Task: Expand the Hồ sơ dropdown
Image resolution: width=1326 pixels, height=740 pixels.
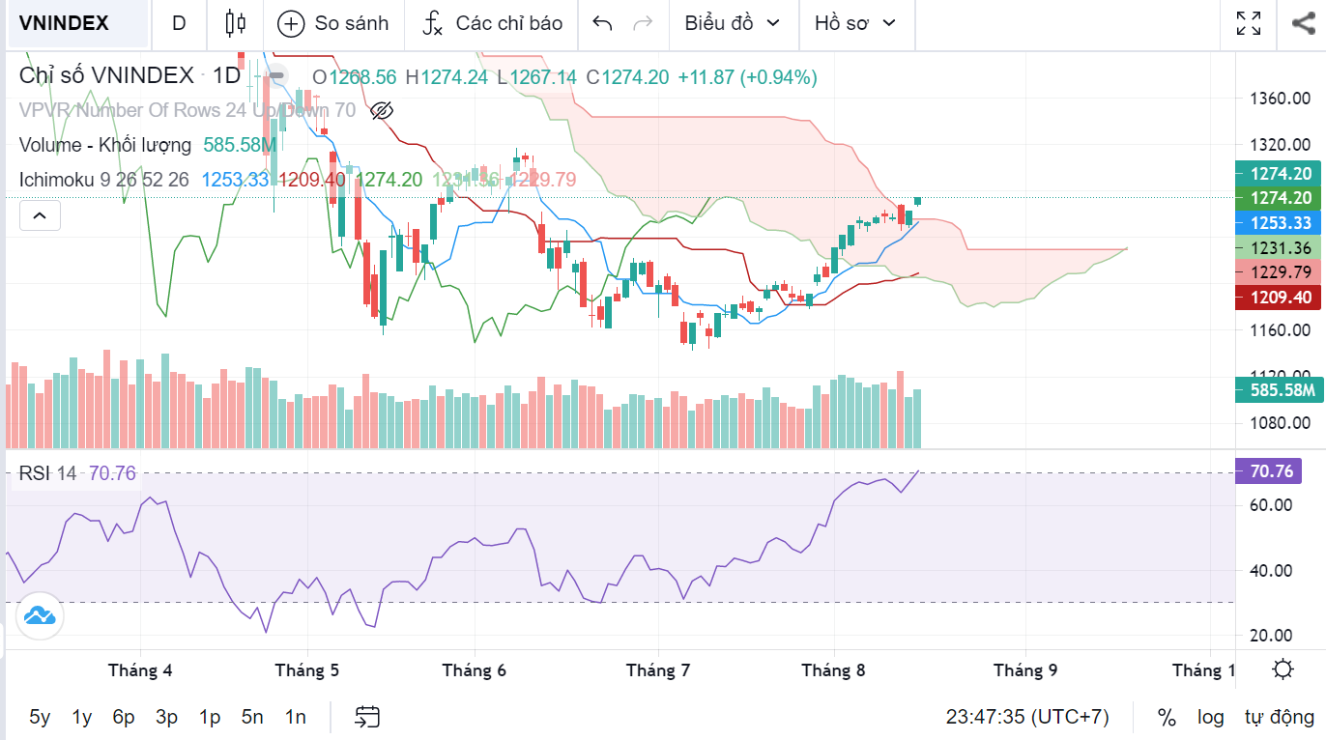Action: [x=855, y=24]
